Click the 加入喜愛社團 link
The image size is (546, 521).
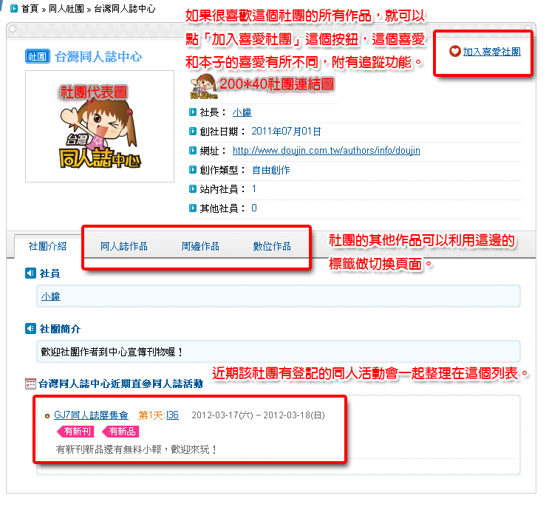491,52
